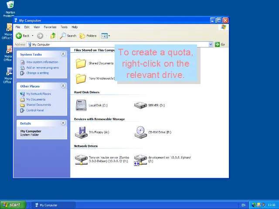
Task: Select the 3½ Floppy (A:) icon
Action: (x=81, y=132)
